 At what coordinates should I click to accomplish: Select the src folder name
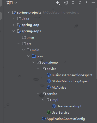(x=29, y=44)
